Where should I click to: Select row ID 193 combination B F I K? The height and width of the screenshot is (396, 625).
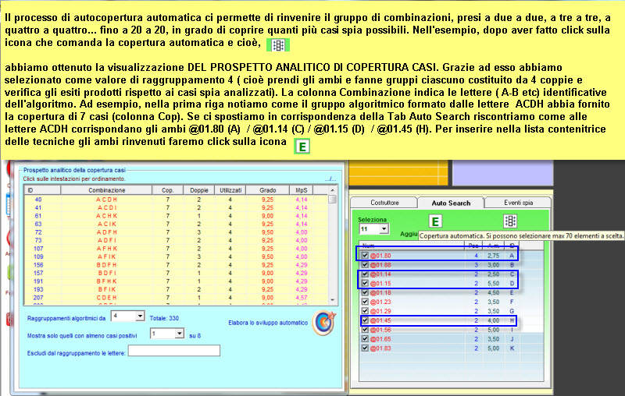click(177, 289)
